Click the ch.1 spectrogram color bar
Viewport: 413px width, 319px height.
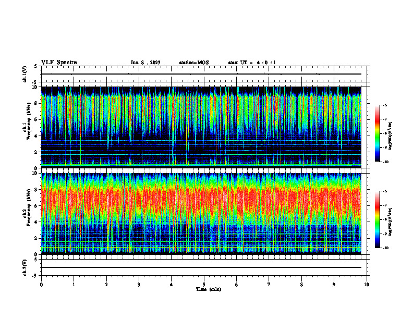378,133
